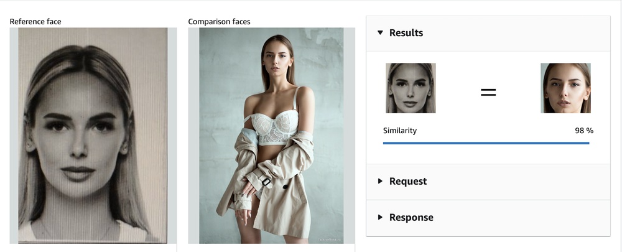Click the 'Comparison faces' label
The width and height of the screenshot is (622, 252).
coord(219,21)
